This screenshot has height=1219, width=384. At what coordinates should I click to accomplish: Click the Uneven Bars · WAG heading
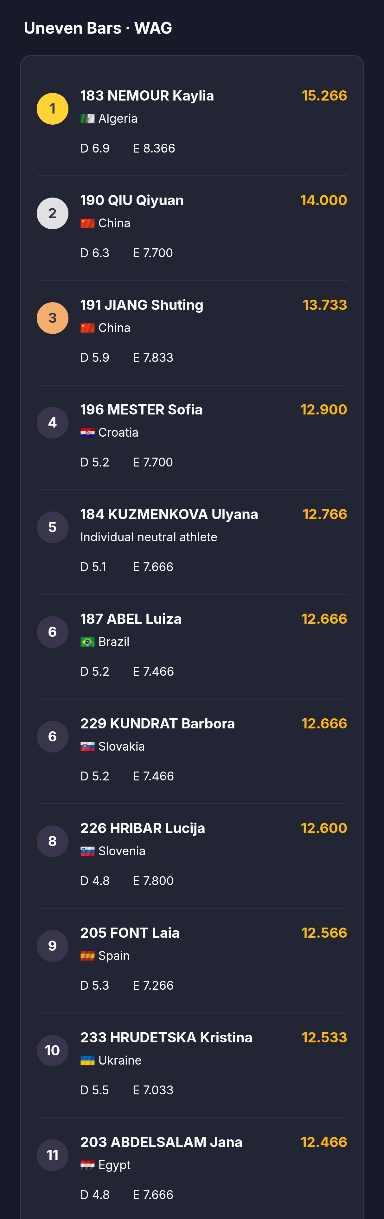click(x=98, y=29)
